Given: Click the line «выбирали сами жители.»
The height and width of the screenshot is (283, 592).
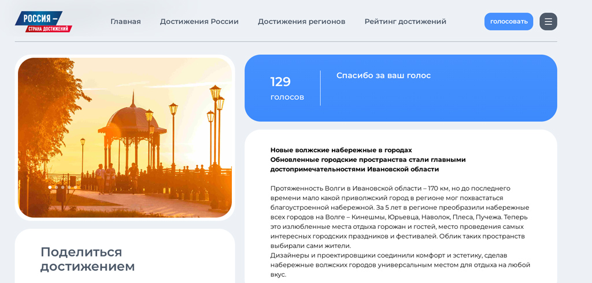Looking at the screenshot, I should [x=310, y=246].
